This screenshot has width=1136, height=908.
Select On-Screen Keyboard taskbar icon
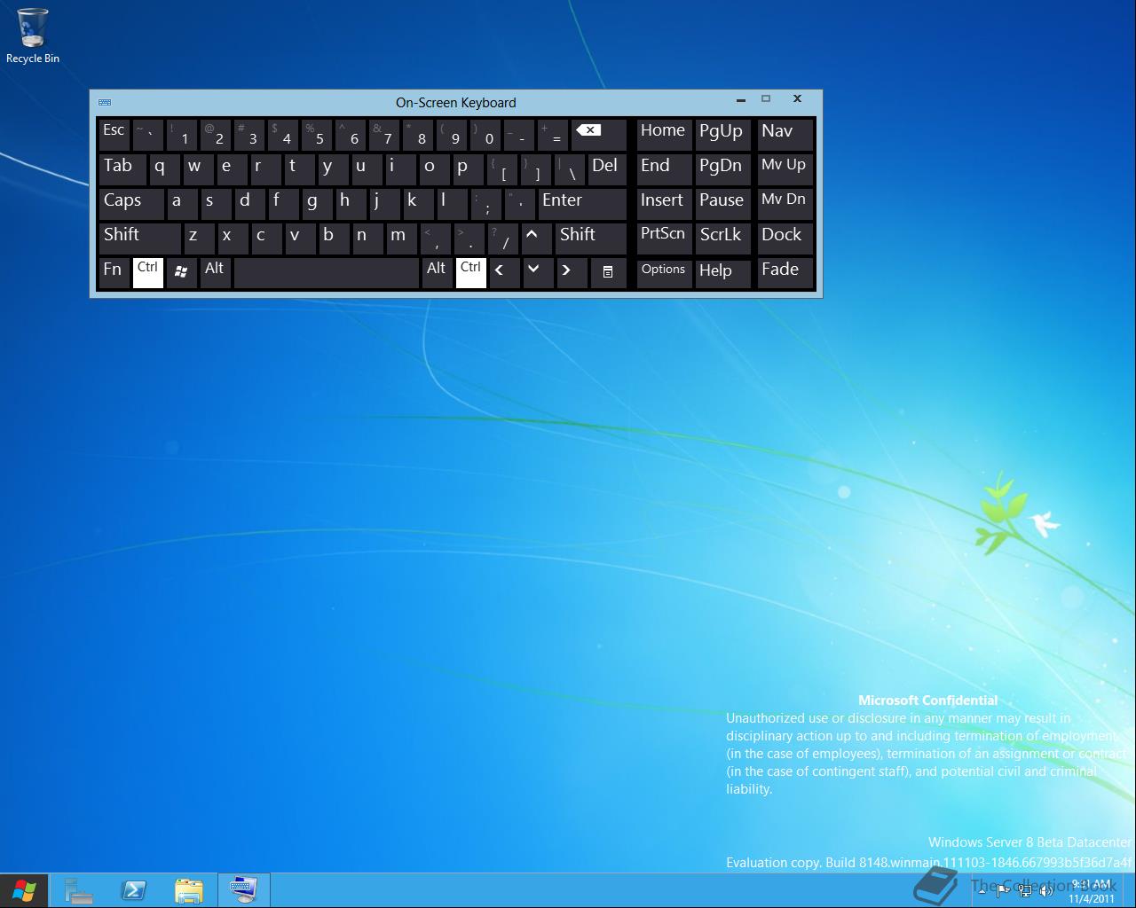click(244, 890)
